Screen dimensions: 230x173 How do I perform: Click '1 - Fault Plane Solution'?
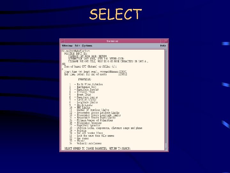[x=86, y=85]
